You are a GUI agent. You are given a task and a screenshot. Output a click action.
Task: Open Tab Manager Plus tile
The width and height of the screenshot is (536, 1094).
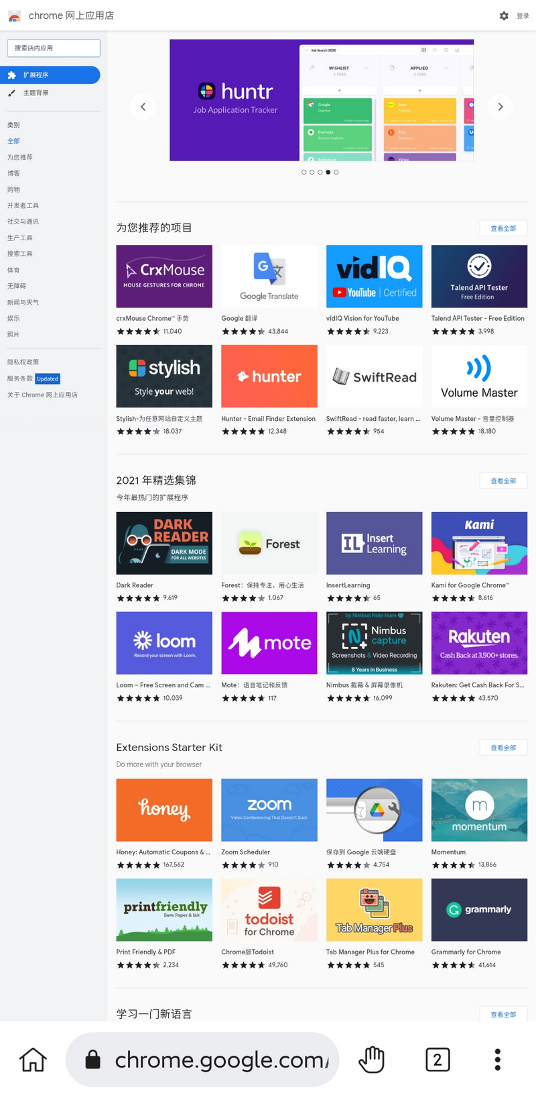[x=375, y=924]
